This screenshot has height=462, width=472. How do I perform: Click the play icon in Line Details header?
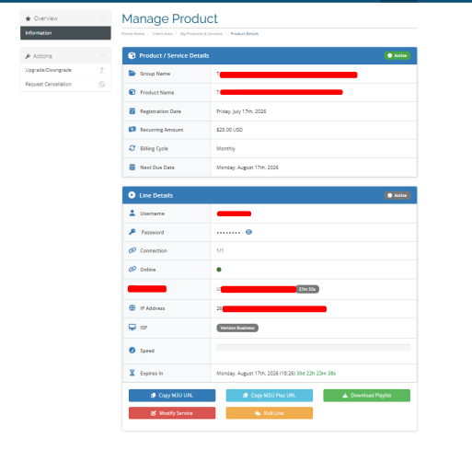[132, 195]
